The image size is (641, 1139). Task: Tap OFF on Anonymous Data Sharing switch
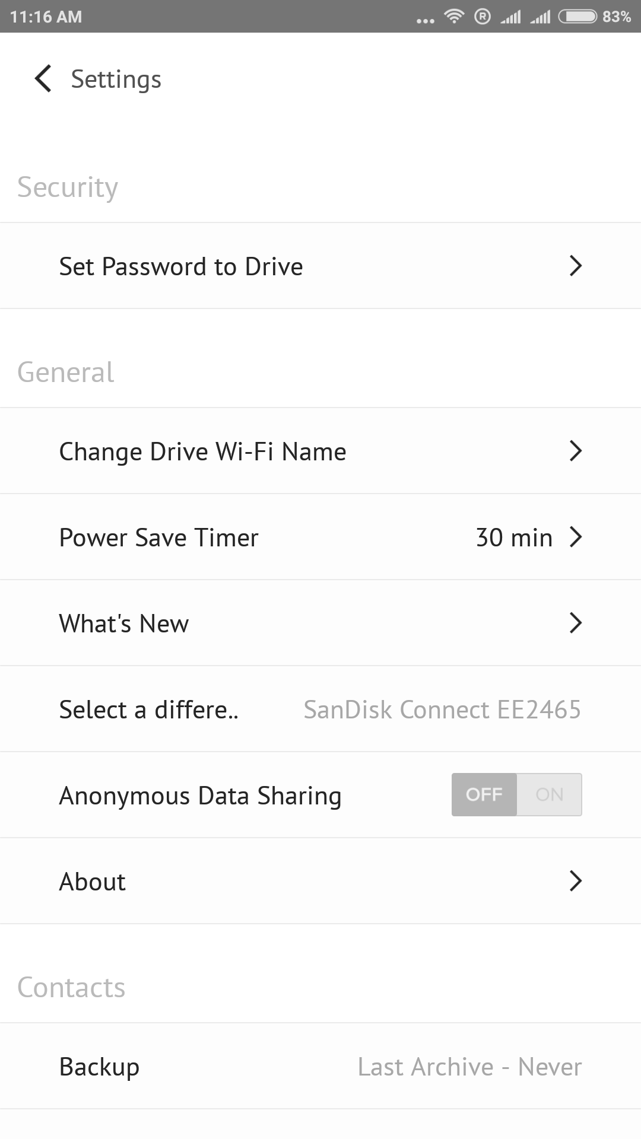tap(484, 794)
